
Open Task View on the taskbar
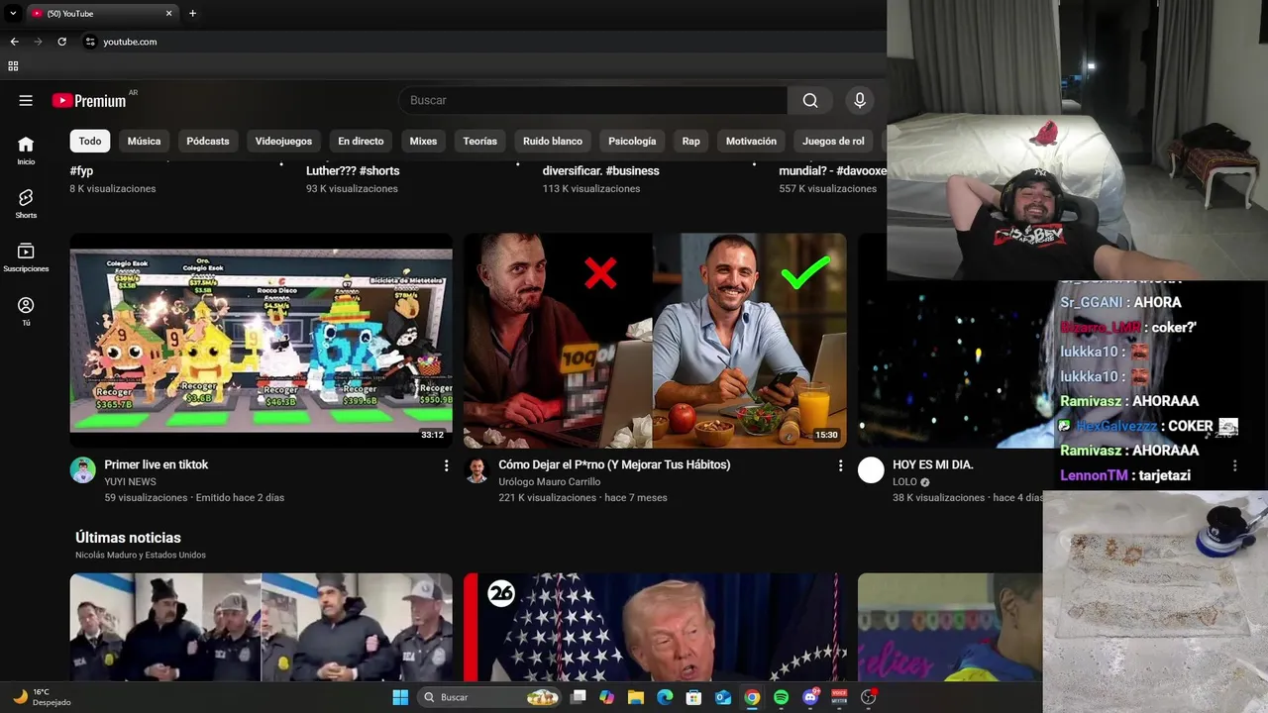point(579,697)
